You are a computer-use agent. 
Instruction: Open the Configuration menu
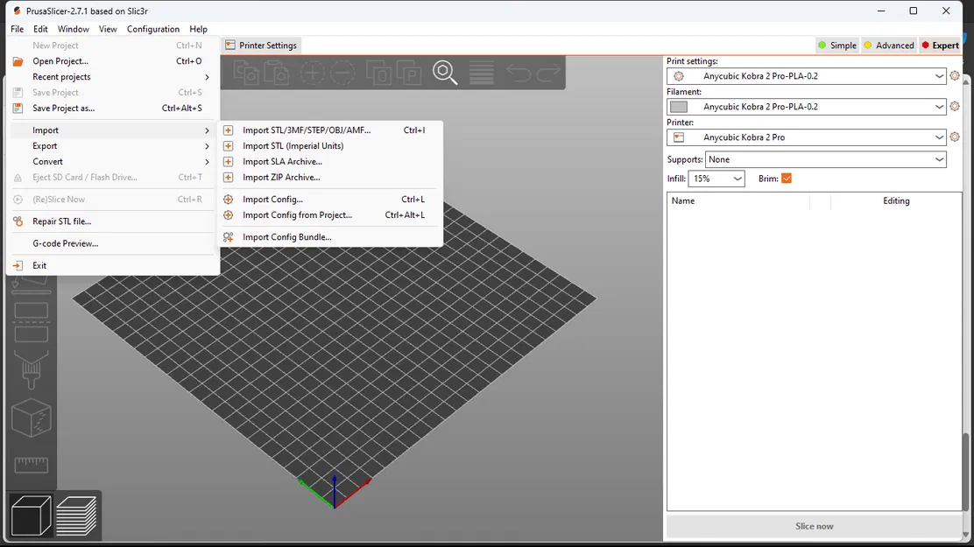pos(152,29)
